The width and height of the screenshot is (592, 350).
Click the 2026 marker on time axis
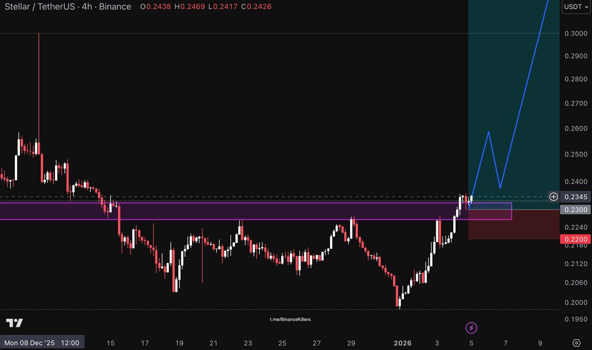[x=402, y=343]
